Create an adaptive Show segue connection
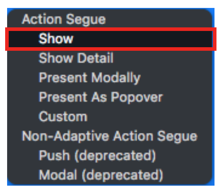 111,39
